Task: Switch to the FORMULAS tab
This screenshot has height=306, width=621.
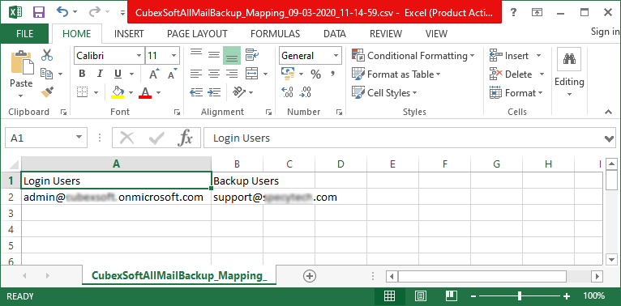Action: 276,34
